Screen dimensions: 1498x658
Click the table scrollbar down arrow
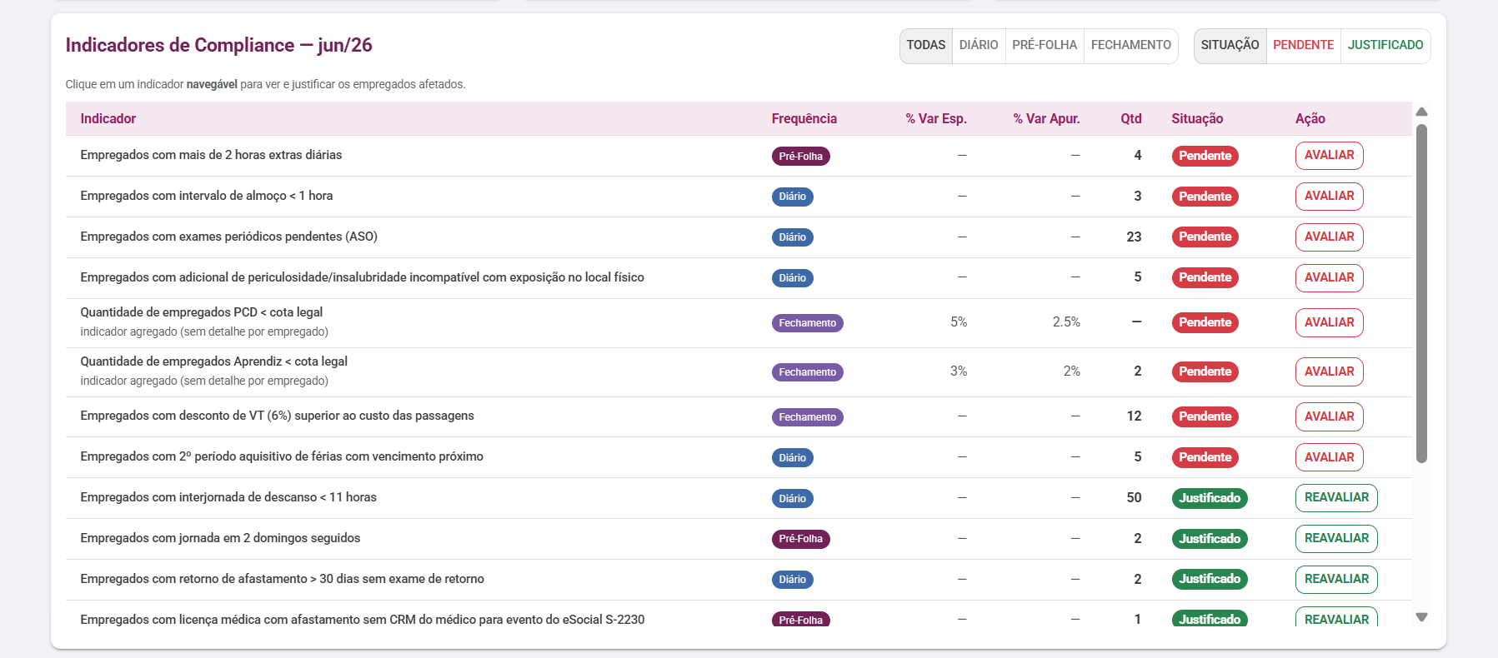(x=1422, y=617)
